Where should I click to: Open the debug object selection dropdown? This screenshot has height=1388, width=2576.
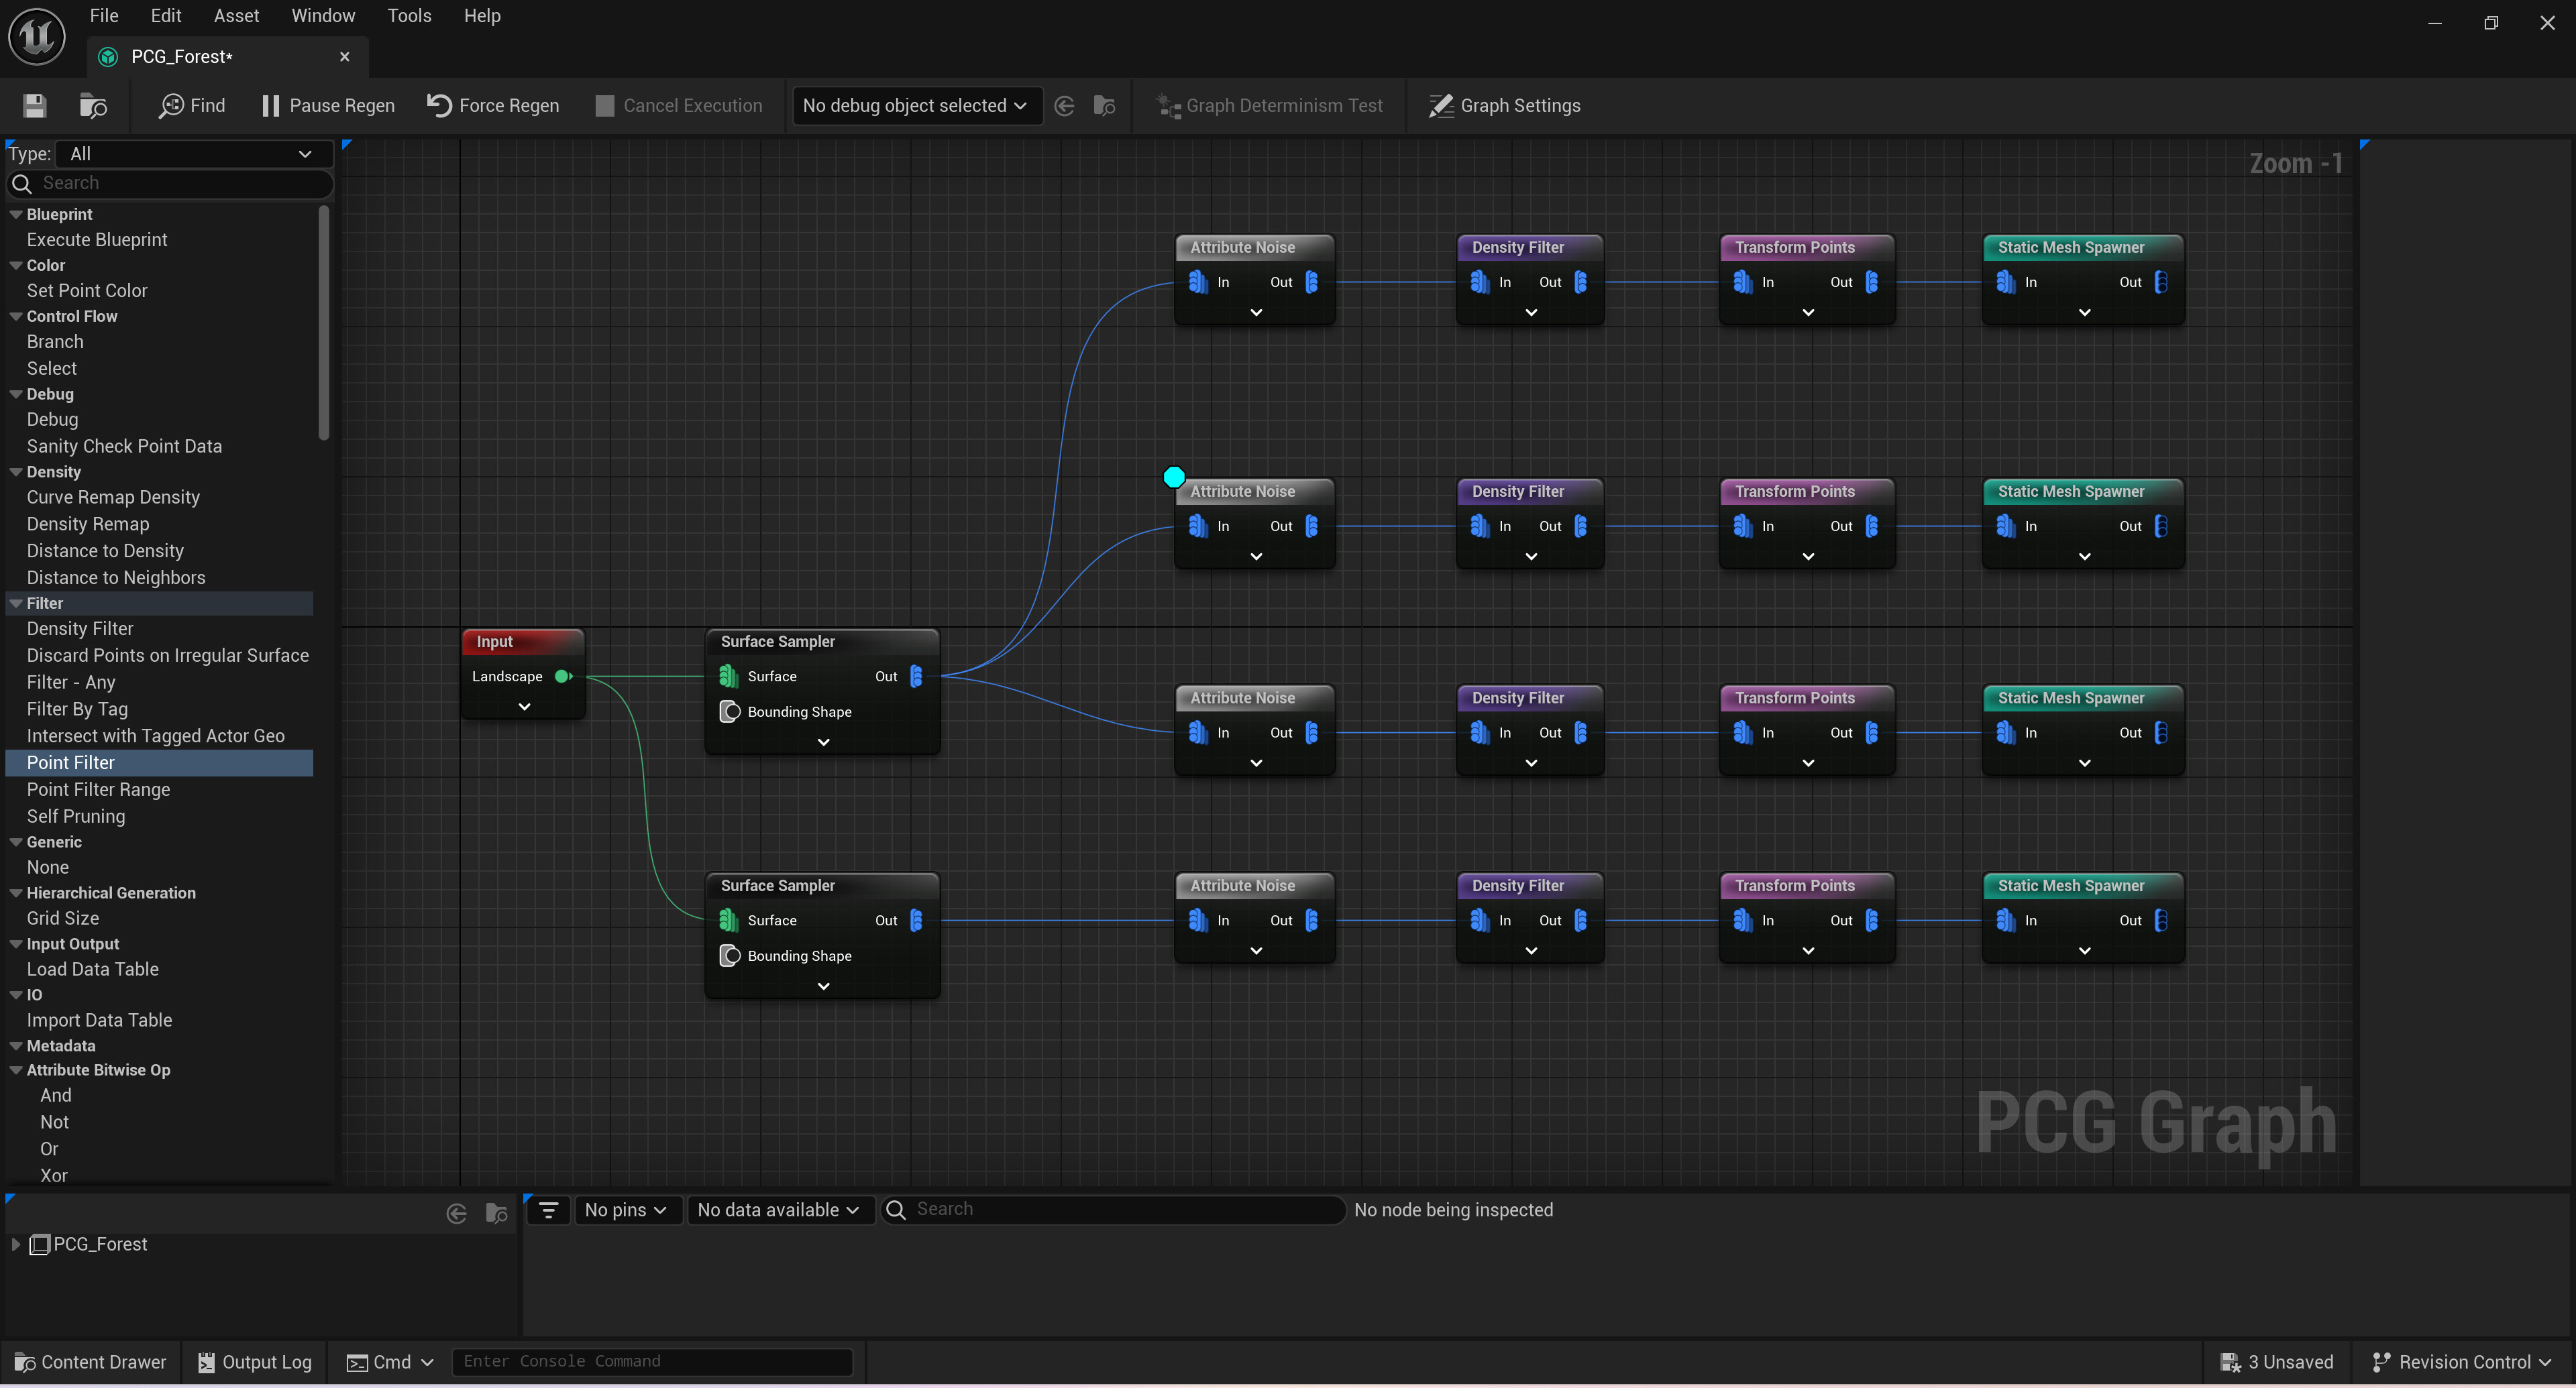pos(914,106)
